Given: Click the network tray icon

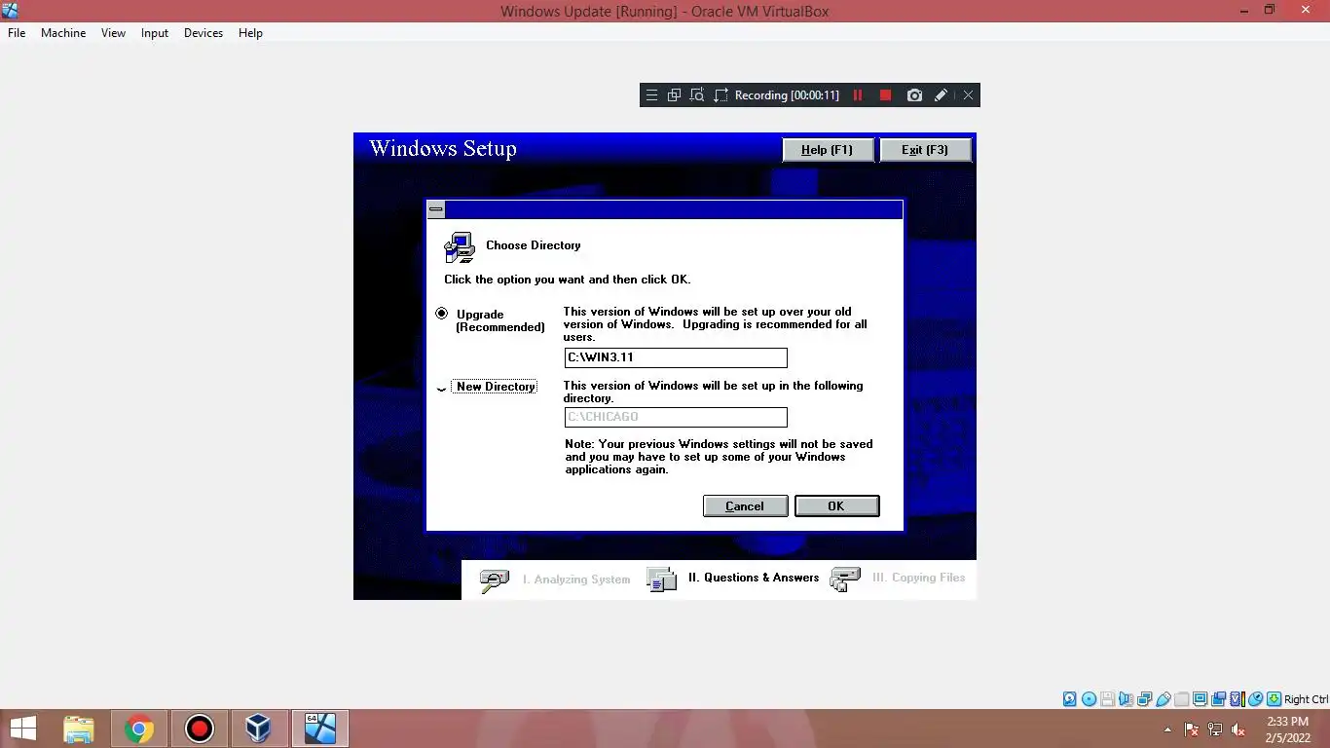Looking at the screenshot, I should [x=1215, y=729].
